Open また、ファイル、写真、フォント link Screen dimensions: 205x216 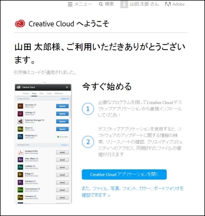[132, 192]
